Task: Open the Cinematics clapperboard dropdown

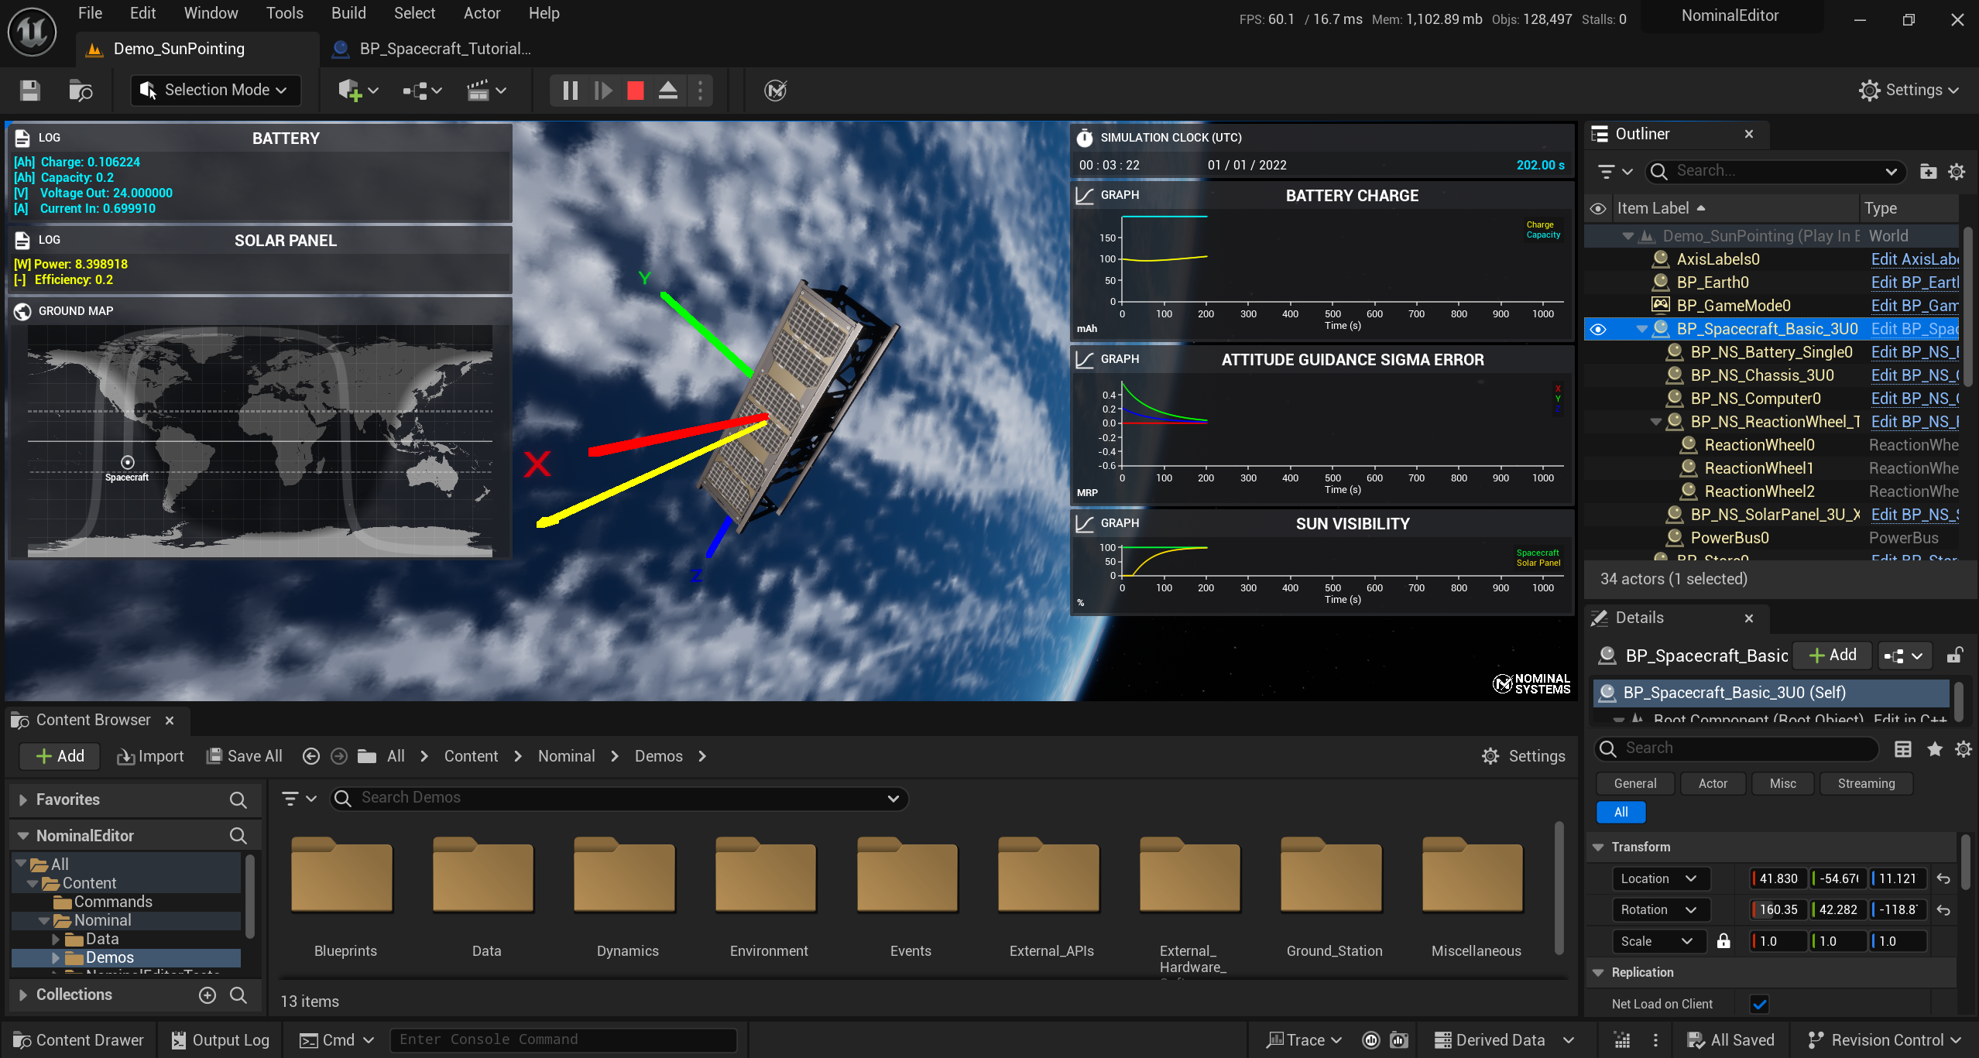Action: (486, 91)
